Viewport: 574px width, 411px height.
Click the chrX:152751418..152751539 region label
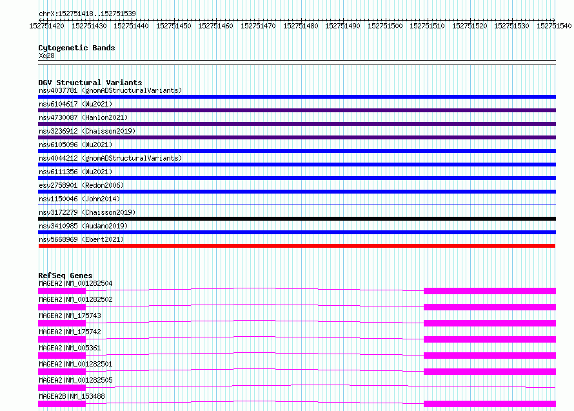tap(87, 14)
